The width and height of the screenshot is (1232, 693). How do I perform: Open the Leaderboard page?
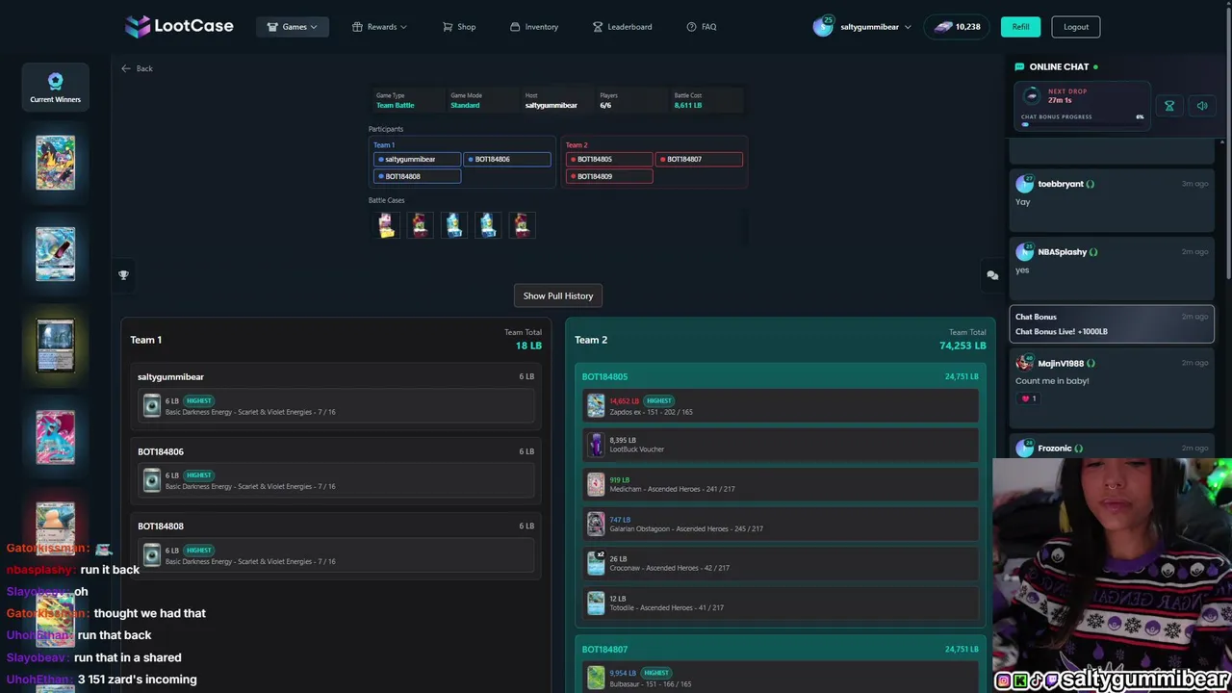(622, 27)
